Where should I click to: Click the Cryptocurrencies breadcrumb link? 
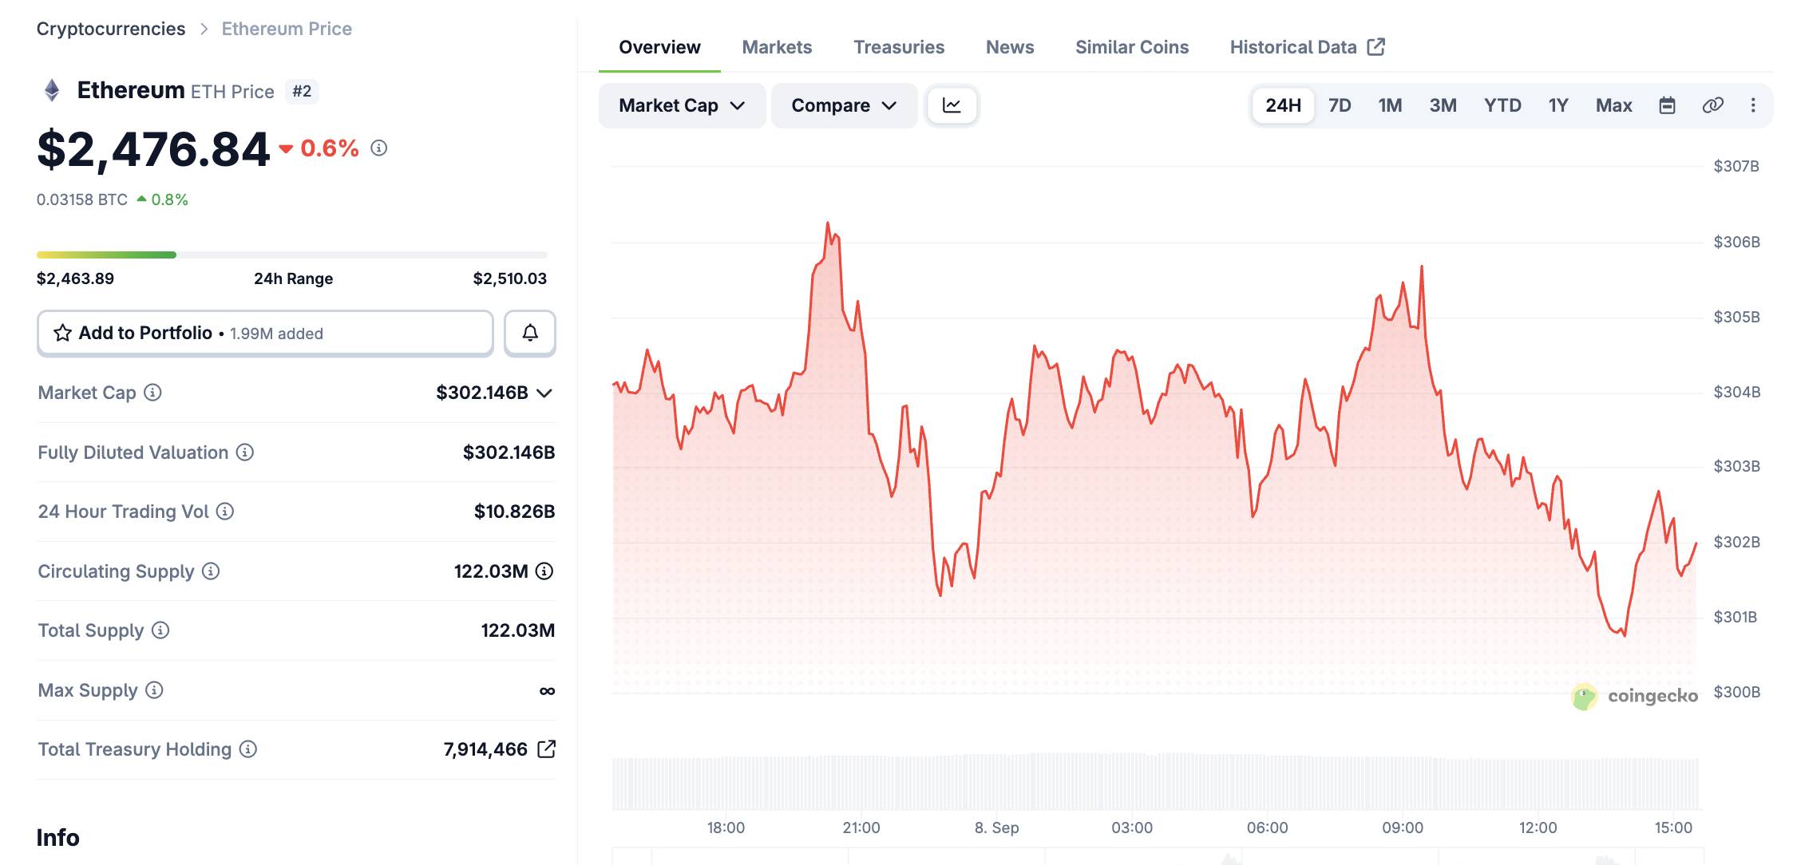(x=111, y=29)
